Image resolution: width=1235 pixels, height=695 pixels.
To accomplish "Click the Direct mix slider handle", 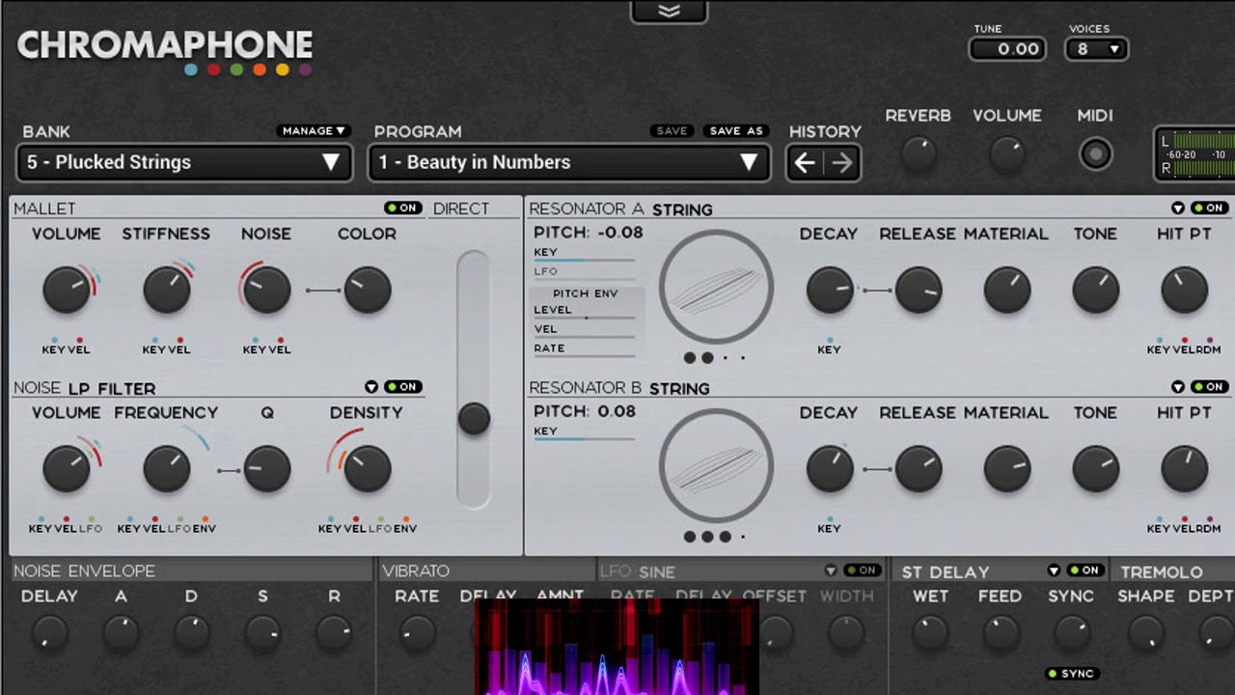I will coord(474,419).
